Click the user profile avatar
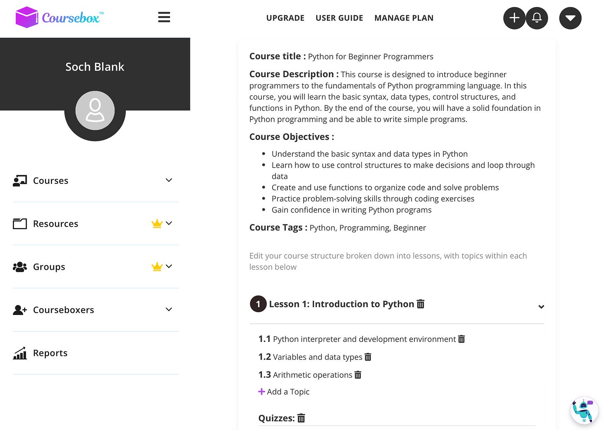Image resolution: width=604 pixels, height=430 pixels. coord(95,110)
